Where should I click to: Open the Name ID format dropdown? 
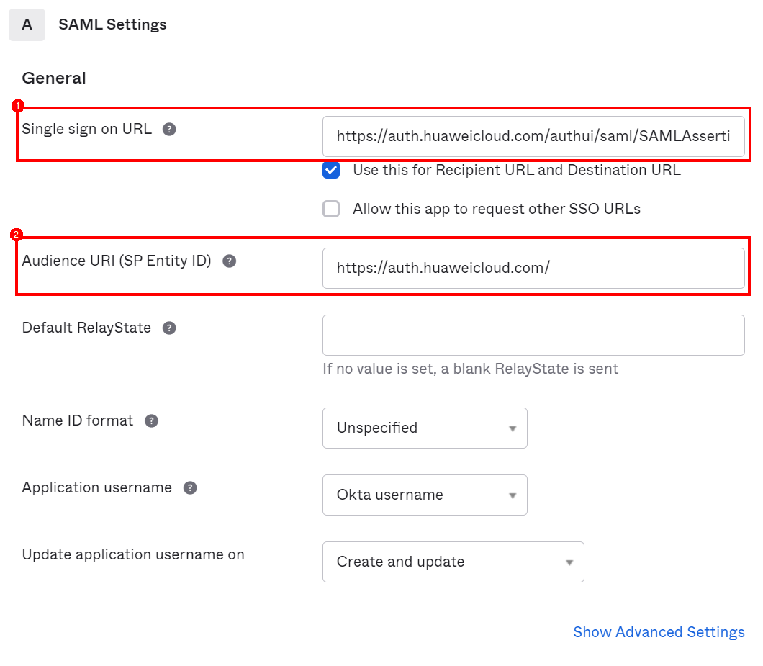(425, 428)
